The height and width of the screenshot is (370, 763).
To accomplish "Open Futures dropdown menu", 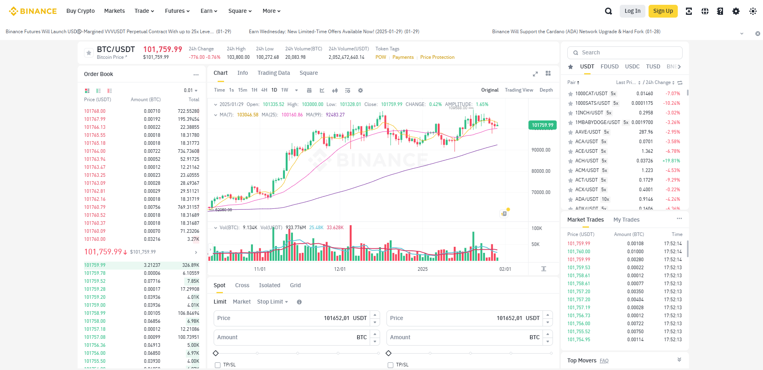I will tap(177, 11).
